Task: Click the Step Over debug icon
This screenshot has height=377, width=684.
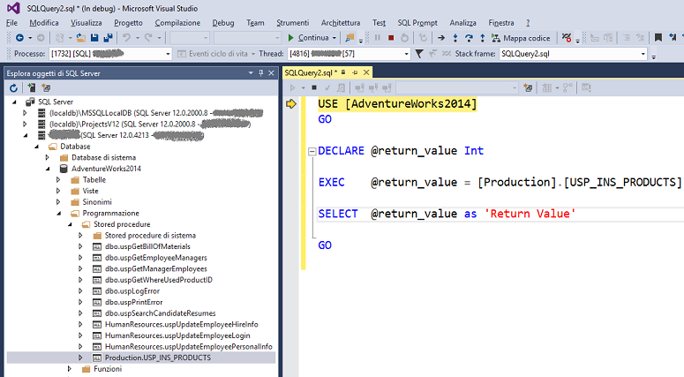Action: click(470, 38)
